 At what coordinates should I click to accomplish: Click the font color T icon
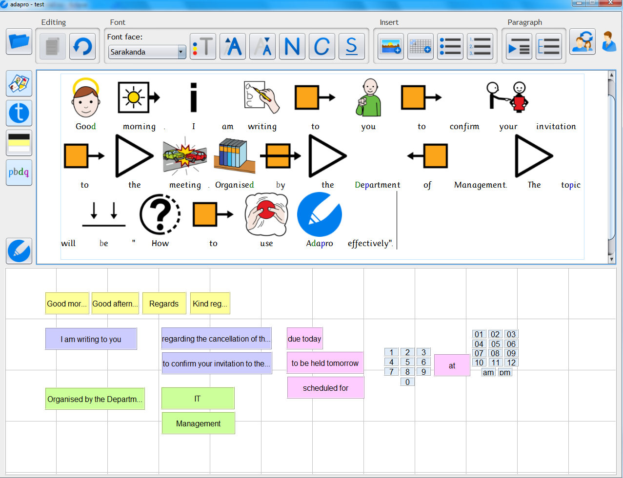pos(203,47)
